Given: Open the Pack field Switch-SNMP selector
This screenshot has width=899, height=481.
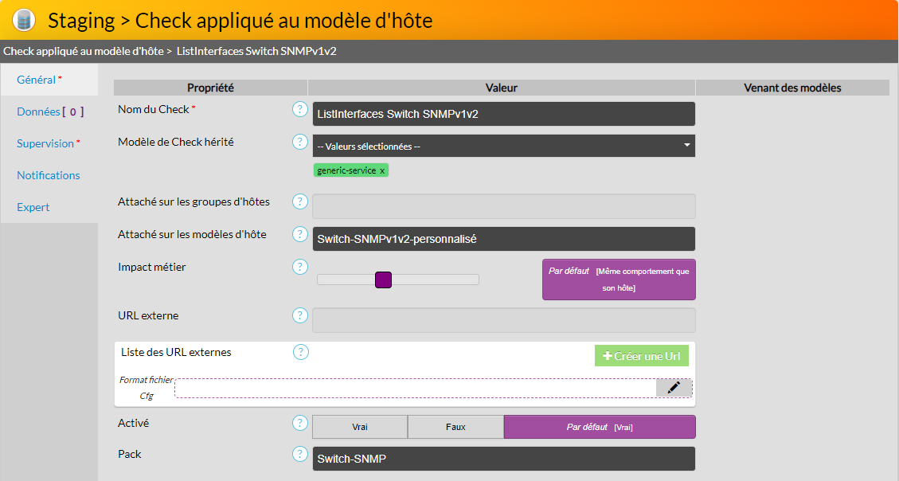Looking at the screenshot, I should (x=503, y=459).
